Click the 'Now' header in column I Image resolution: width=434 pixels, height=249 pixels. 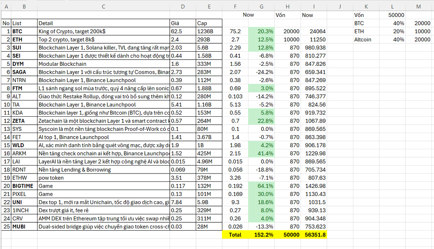[314, 15]
